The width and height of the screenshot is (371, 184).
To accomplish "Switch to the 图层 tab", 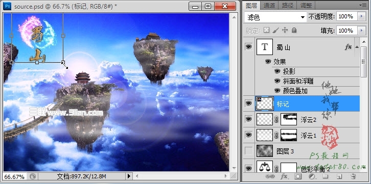I will (251, 5).
